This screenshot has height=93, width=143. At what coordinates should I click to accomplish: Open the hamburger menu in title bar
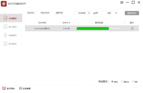(x=122, y=2)
